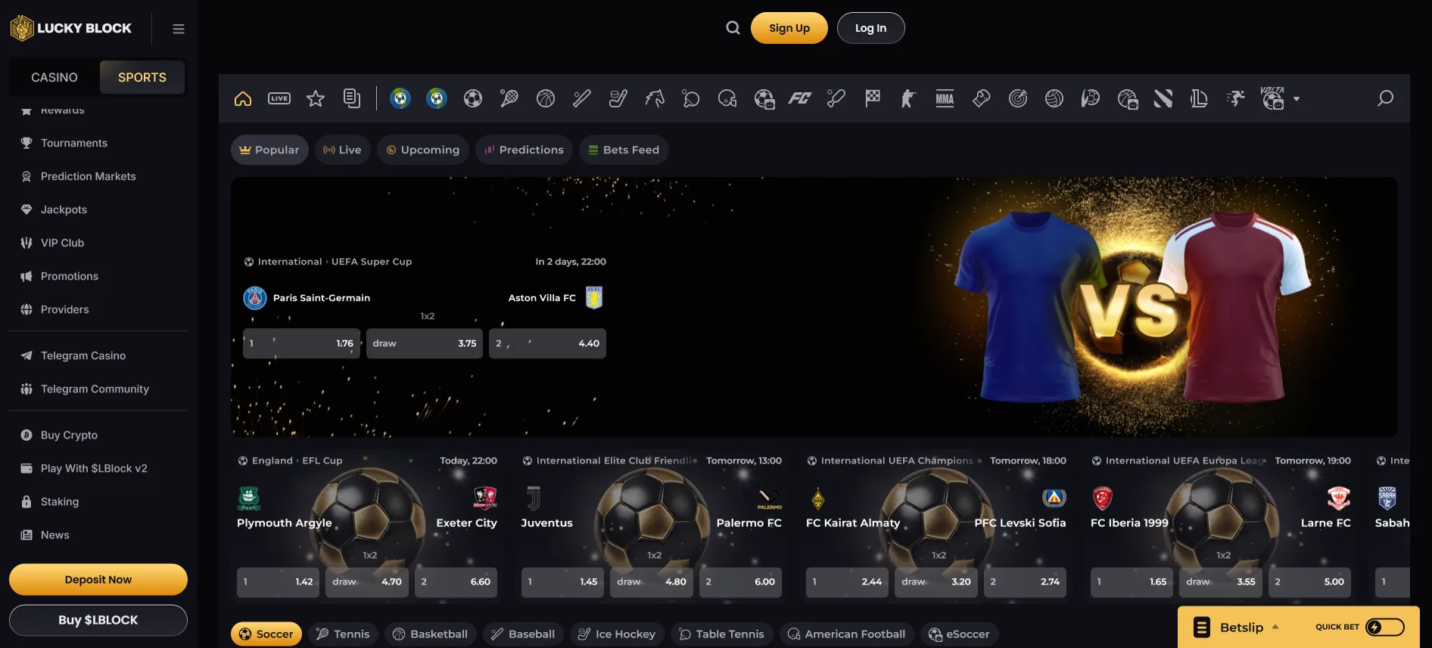Click the Sign Up button

(x=789, y=28)
